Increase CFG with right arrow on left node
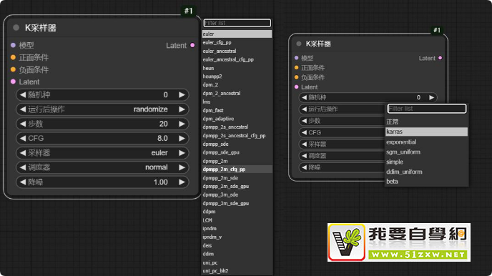The width and height of the screenshot is (492, 276). tap(182, 138)
